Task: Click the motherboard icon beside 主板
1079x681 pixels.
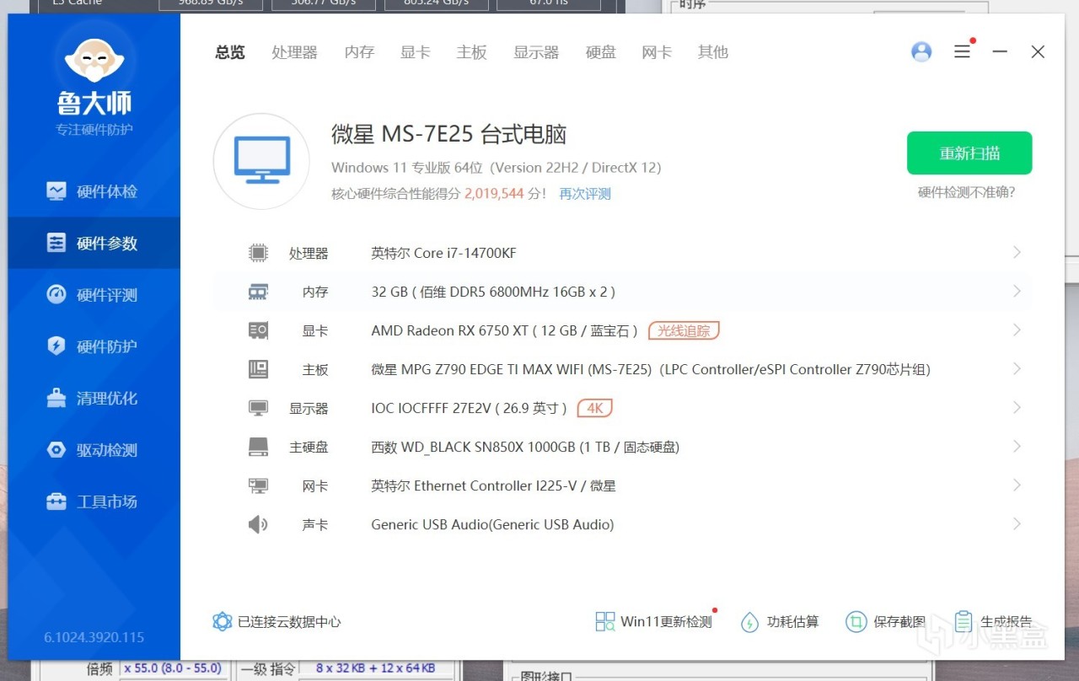Action: [x=258, y=369]
